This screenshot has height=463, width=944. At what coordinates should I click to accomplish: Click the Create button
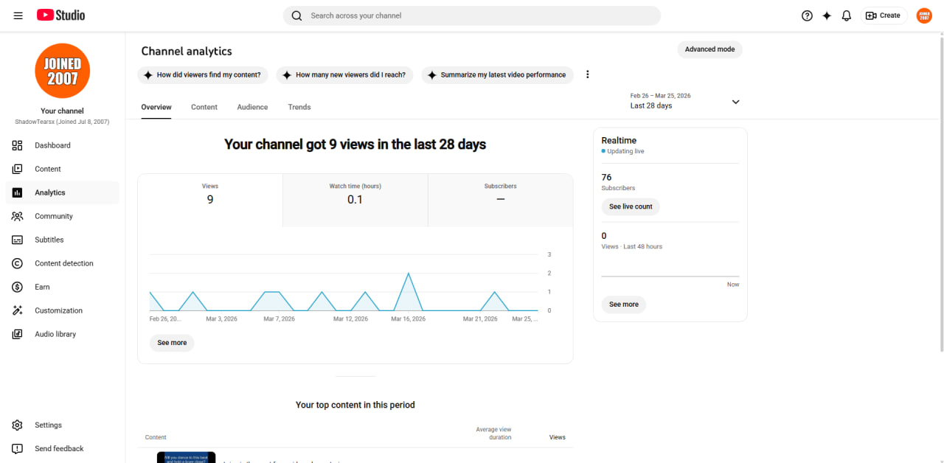click(884, 15)
